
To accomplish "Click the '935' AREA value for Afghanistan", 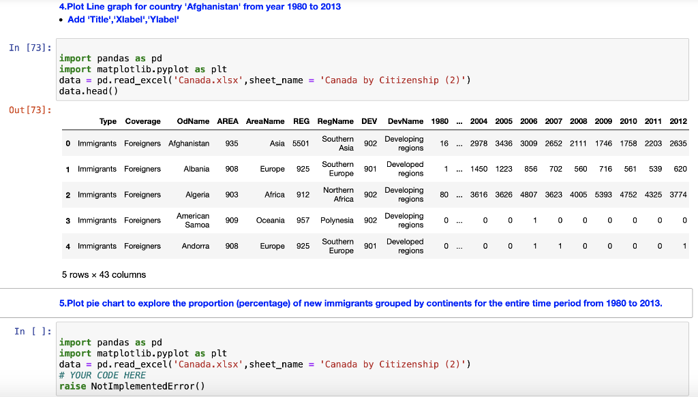I will tap(232, 144).
